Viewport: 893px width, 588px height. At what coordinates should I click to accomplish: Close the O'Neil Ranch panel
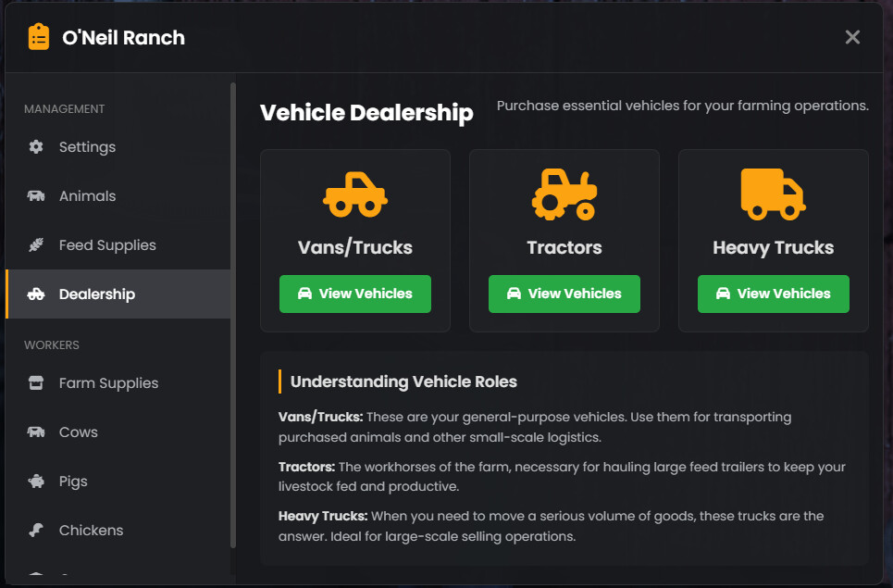pos(852,37)
